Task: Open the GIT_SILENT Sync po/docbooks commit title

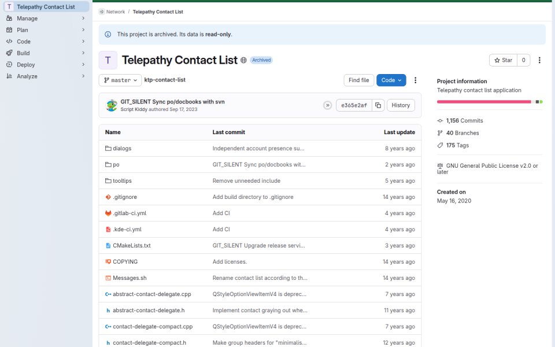Action: coord(172,102)
